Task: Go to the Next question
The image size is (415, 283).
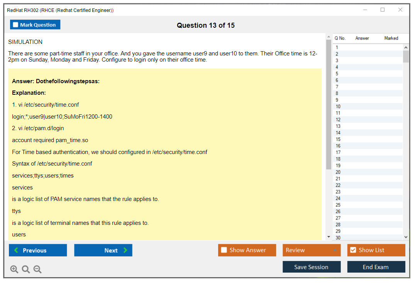Action: click(103, 250)
